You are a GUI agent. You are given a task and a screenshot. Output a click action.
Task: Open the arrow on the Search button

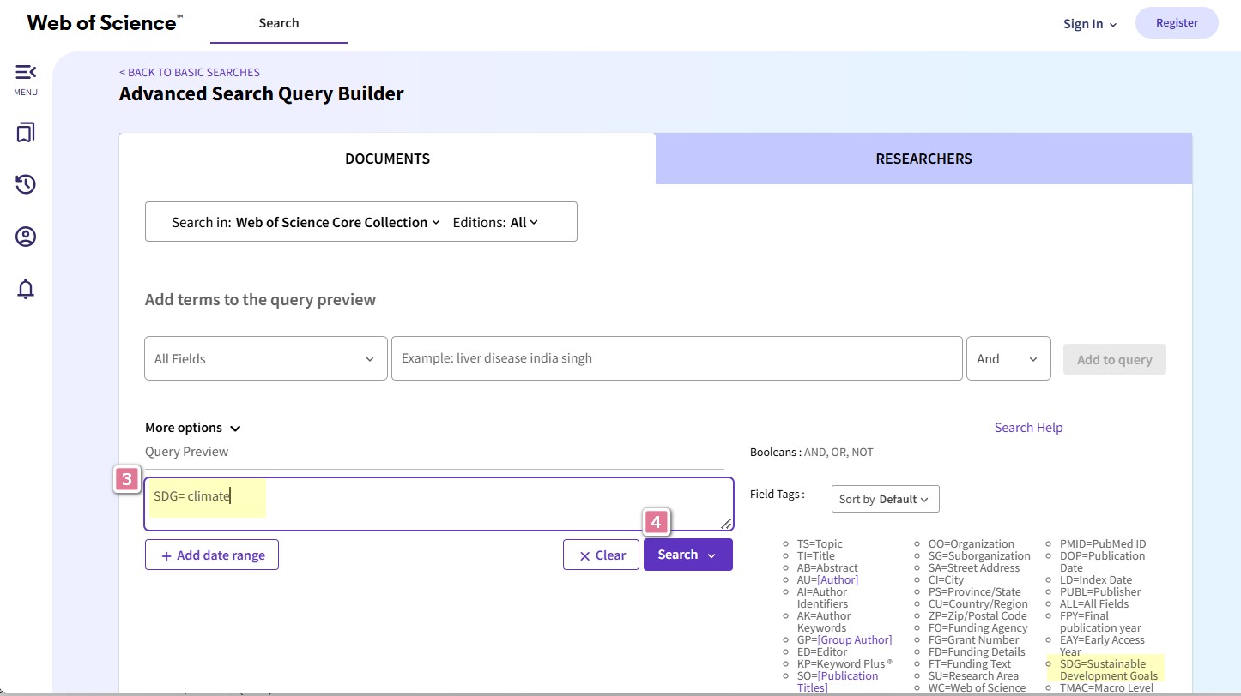[711, 555]
